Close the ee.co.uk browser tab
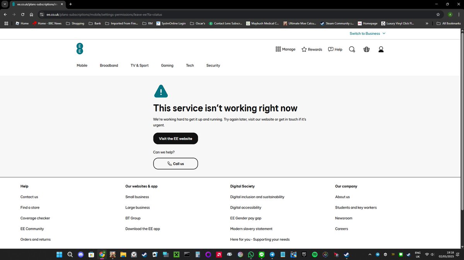 coord(61,4)
